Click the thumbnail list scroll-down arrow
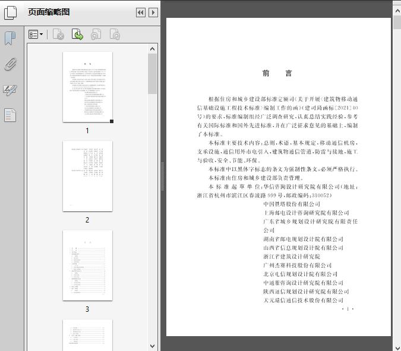This screenshot has height=351, width=401. [153, 346]
